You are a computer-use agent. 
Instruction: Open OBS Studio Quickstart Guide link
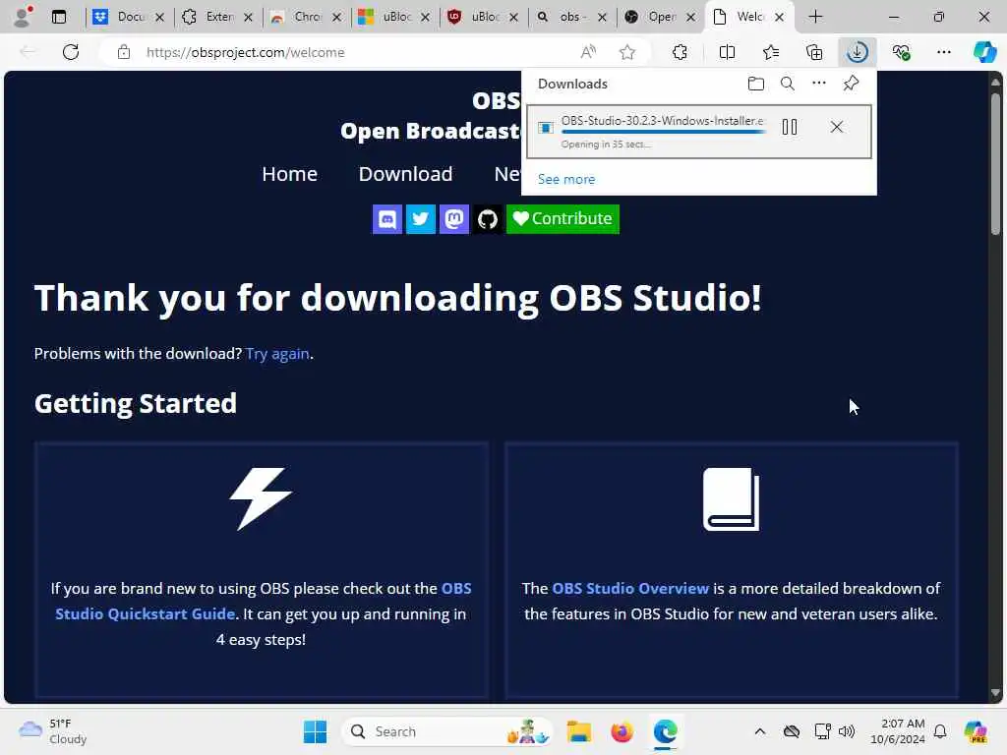pyautogui.click(x=264, y=601)
